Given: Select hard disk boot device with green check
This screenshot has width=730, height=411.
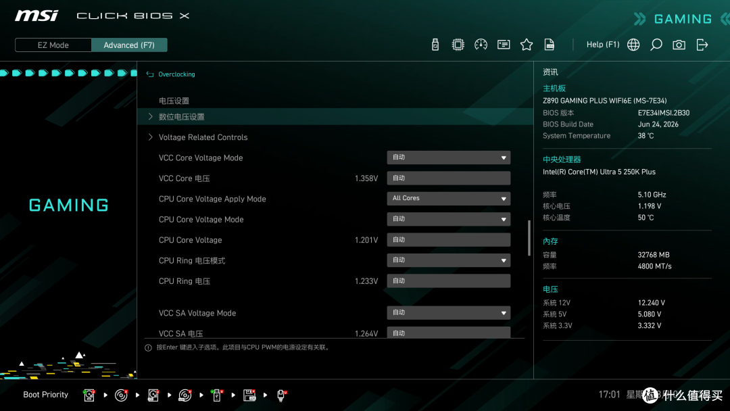Looking at the screenshot, I should [x=89, y=395].
